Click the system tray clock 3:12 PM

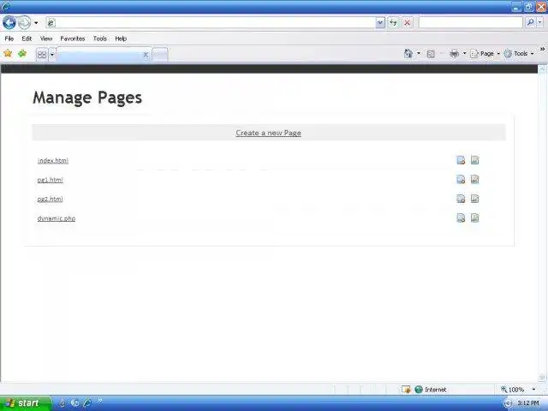[528, 403]
